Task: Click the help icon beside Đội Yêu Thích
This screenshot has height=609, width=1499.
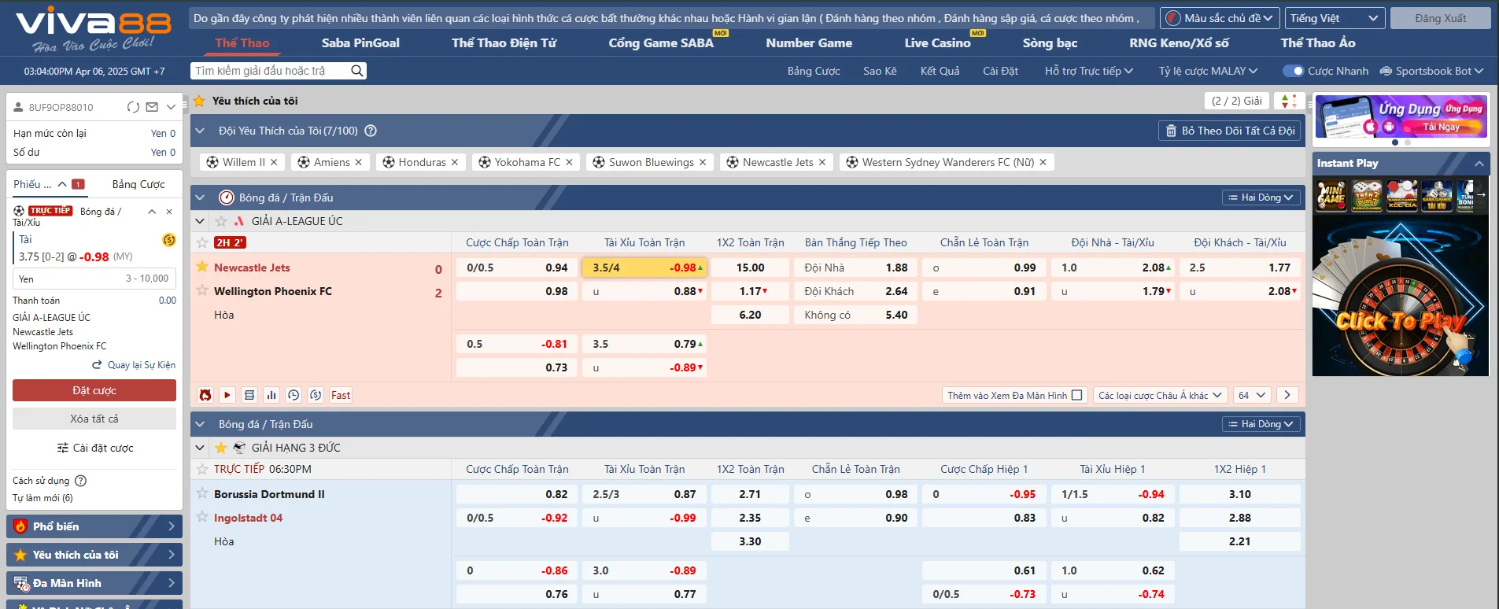Action: point(371,131)
